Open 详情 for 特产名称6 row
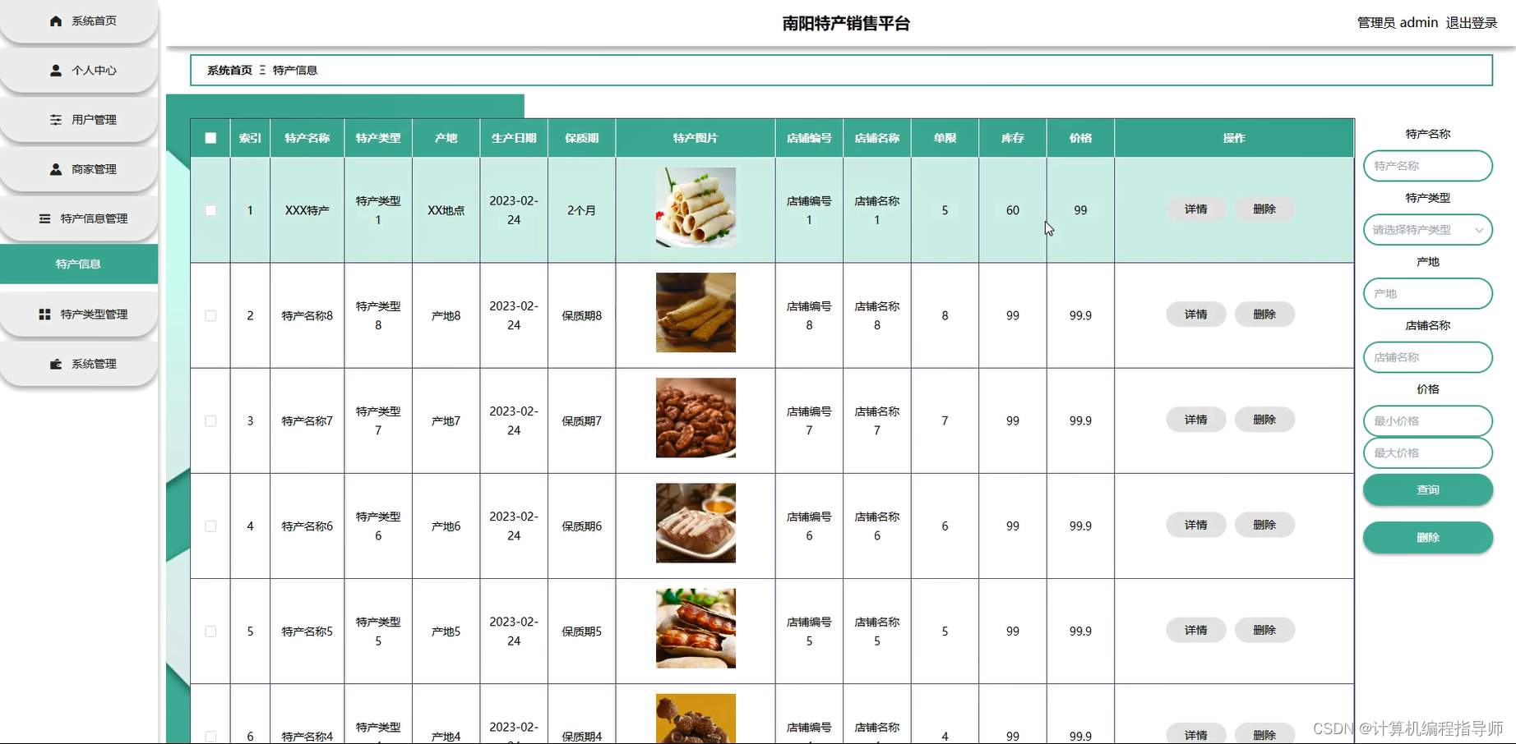This screenshot has height=744, width=1516. [1196, 525]
